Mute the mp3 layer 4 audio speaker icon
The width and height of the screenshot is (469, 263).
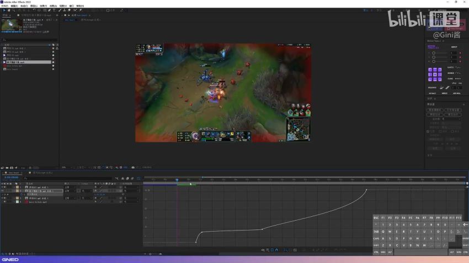click(4, 202)
